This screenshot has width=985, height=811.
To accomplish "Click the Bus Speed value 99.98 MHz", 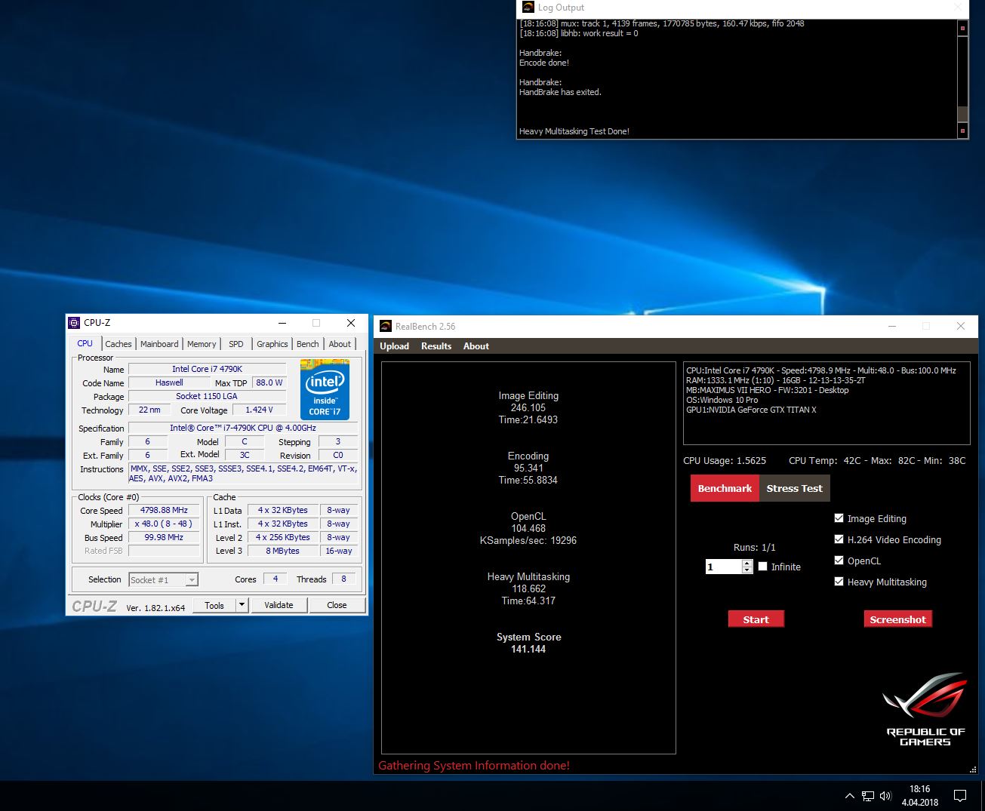I will 164,537.
